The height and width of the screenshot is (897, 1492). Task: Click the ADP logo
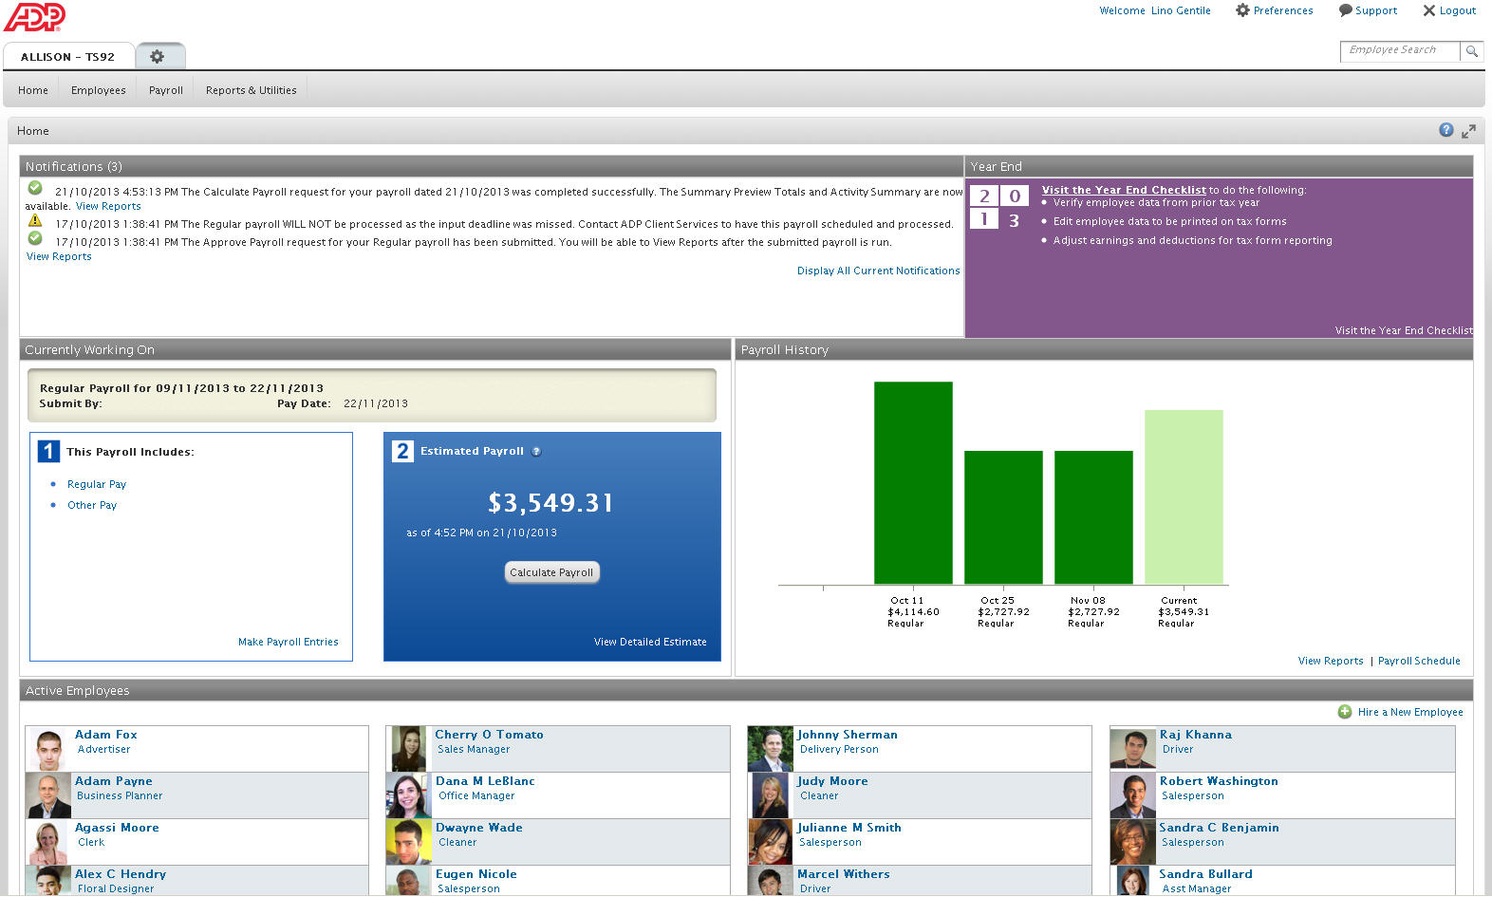click(x=35, y=17)
